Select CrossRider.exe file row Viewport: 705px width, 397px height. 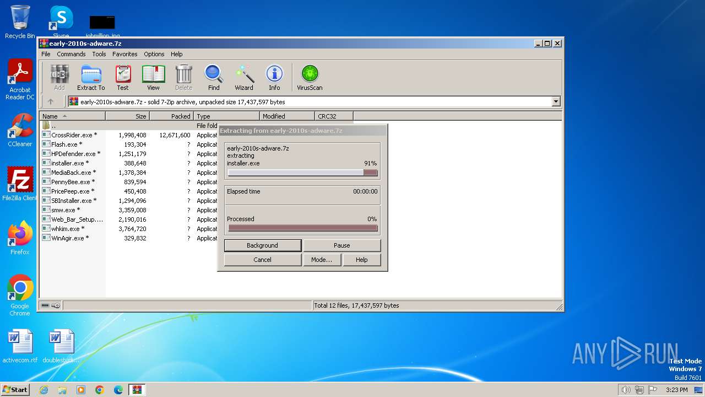click(x=74, y=135)
